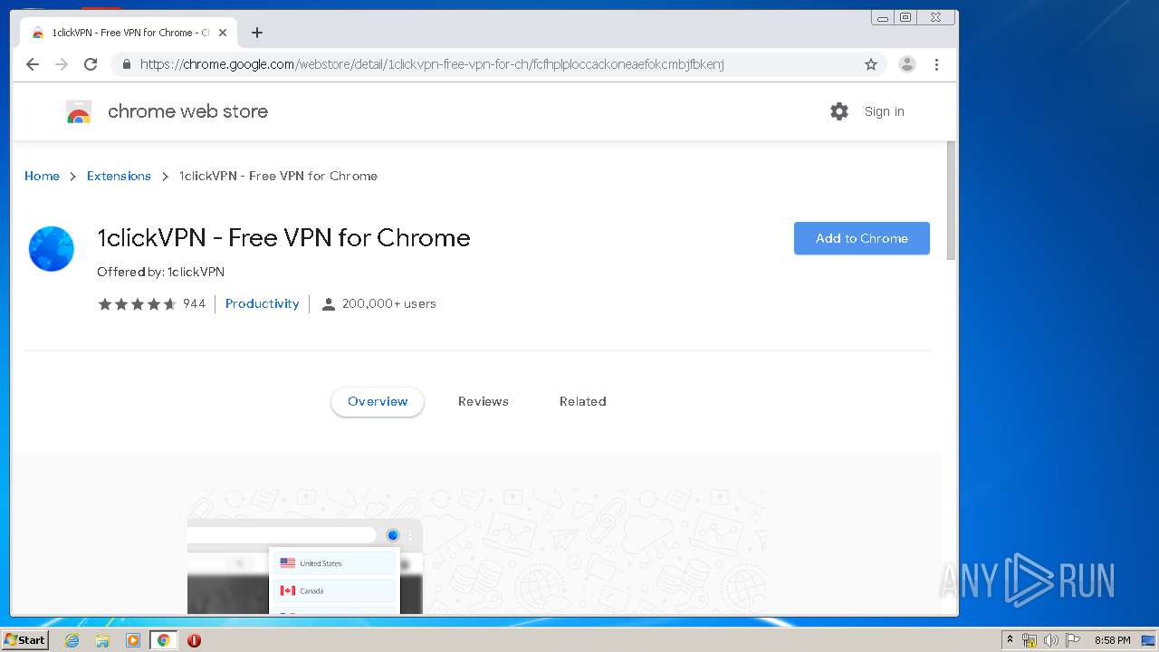Click the users count person icon
Viewport: 1159px width, 652px height.
coord(329,304)
